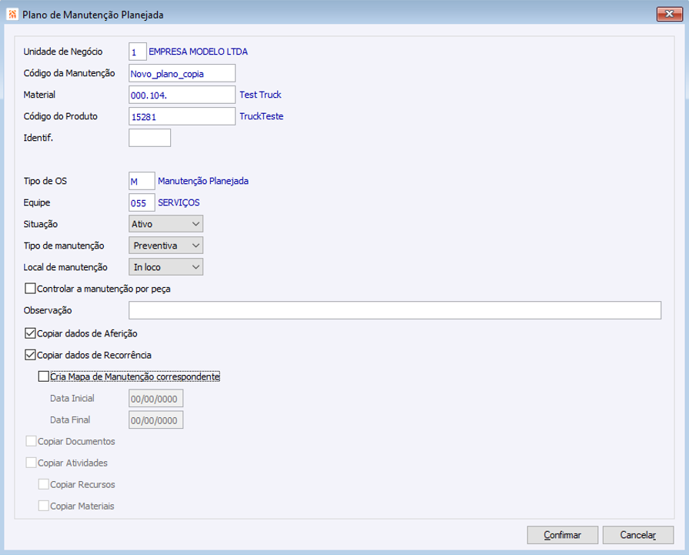The height and width of the screenshot is (555, 689).
Task: Click the Observação label
Action: 48,310
